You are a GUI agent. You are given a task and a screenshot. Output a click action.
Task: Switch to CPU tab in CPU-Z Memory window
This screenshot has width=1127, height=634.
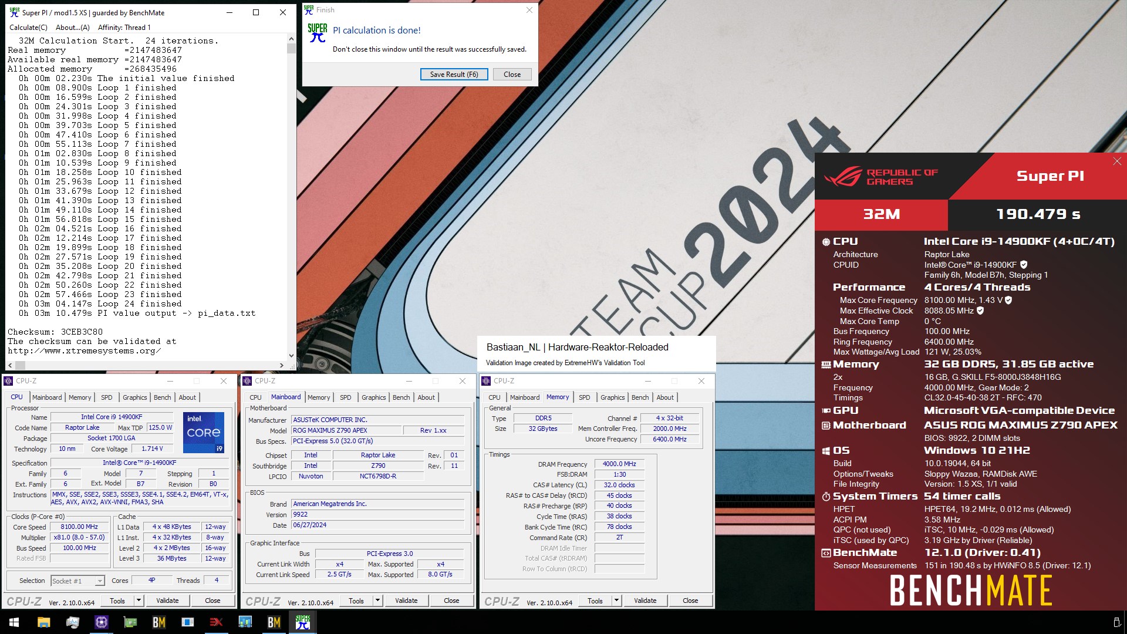[495, 397]
